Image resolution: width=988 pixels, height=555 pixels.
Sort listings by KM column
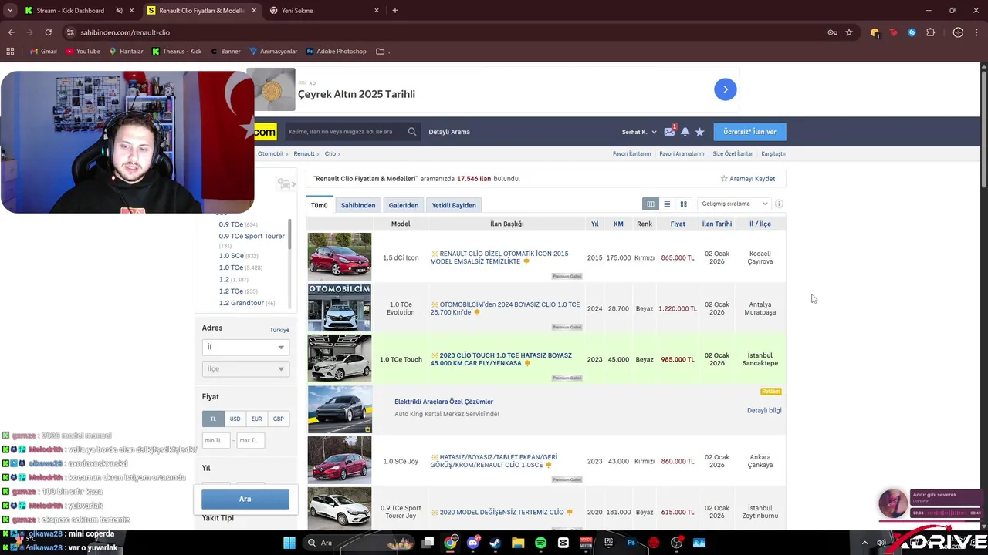click(618, 224)
